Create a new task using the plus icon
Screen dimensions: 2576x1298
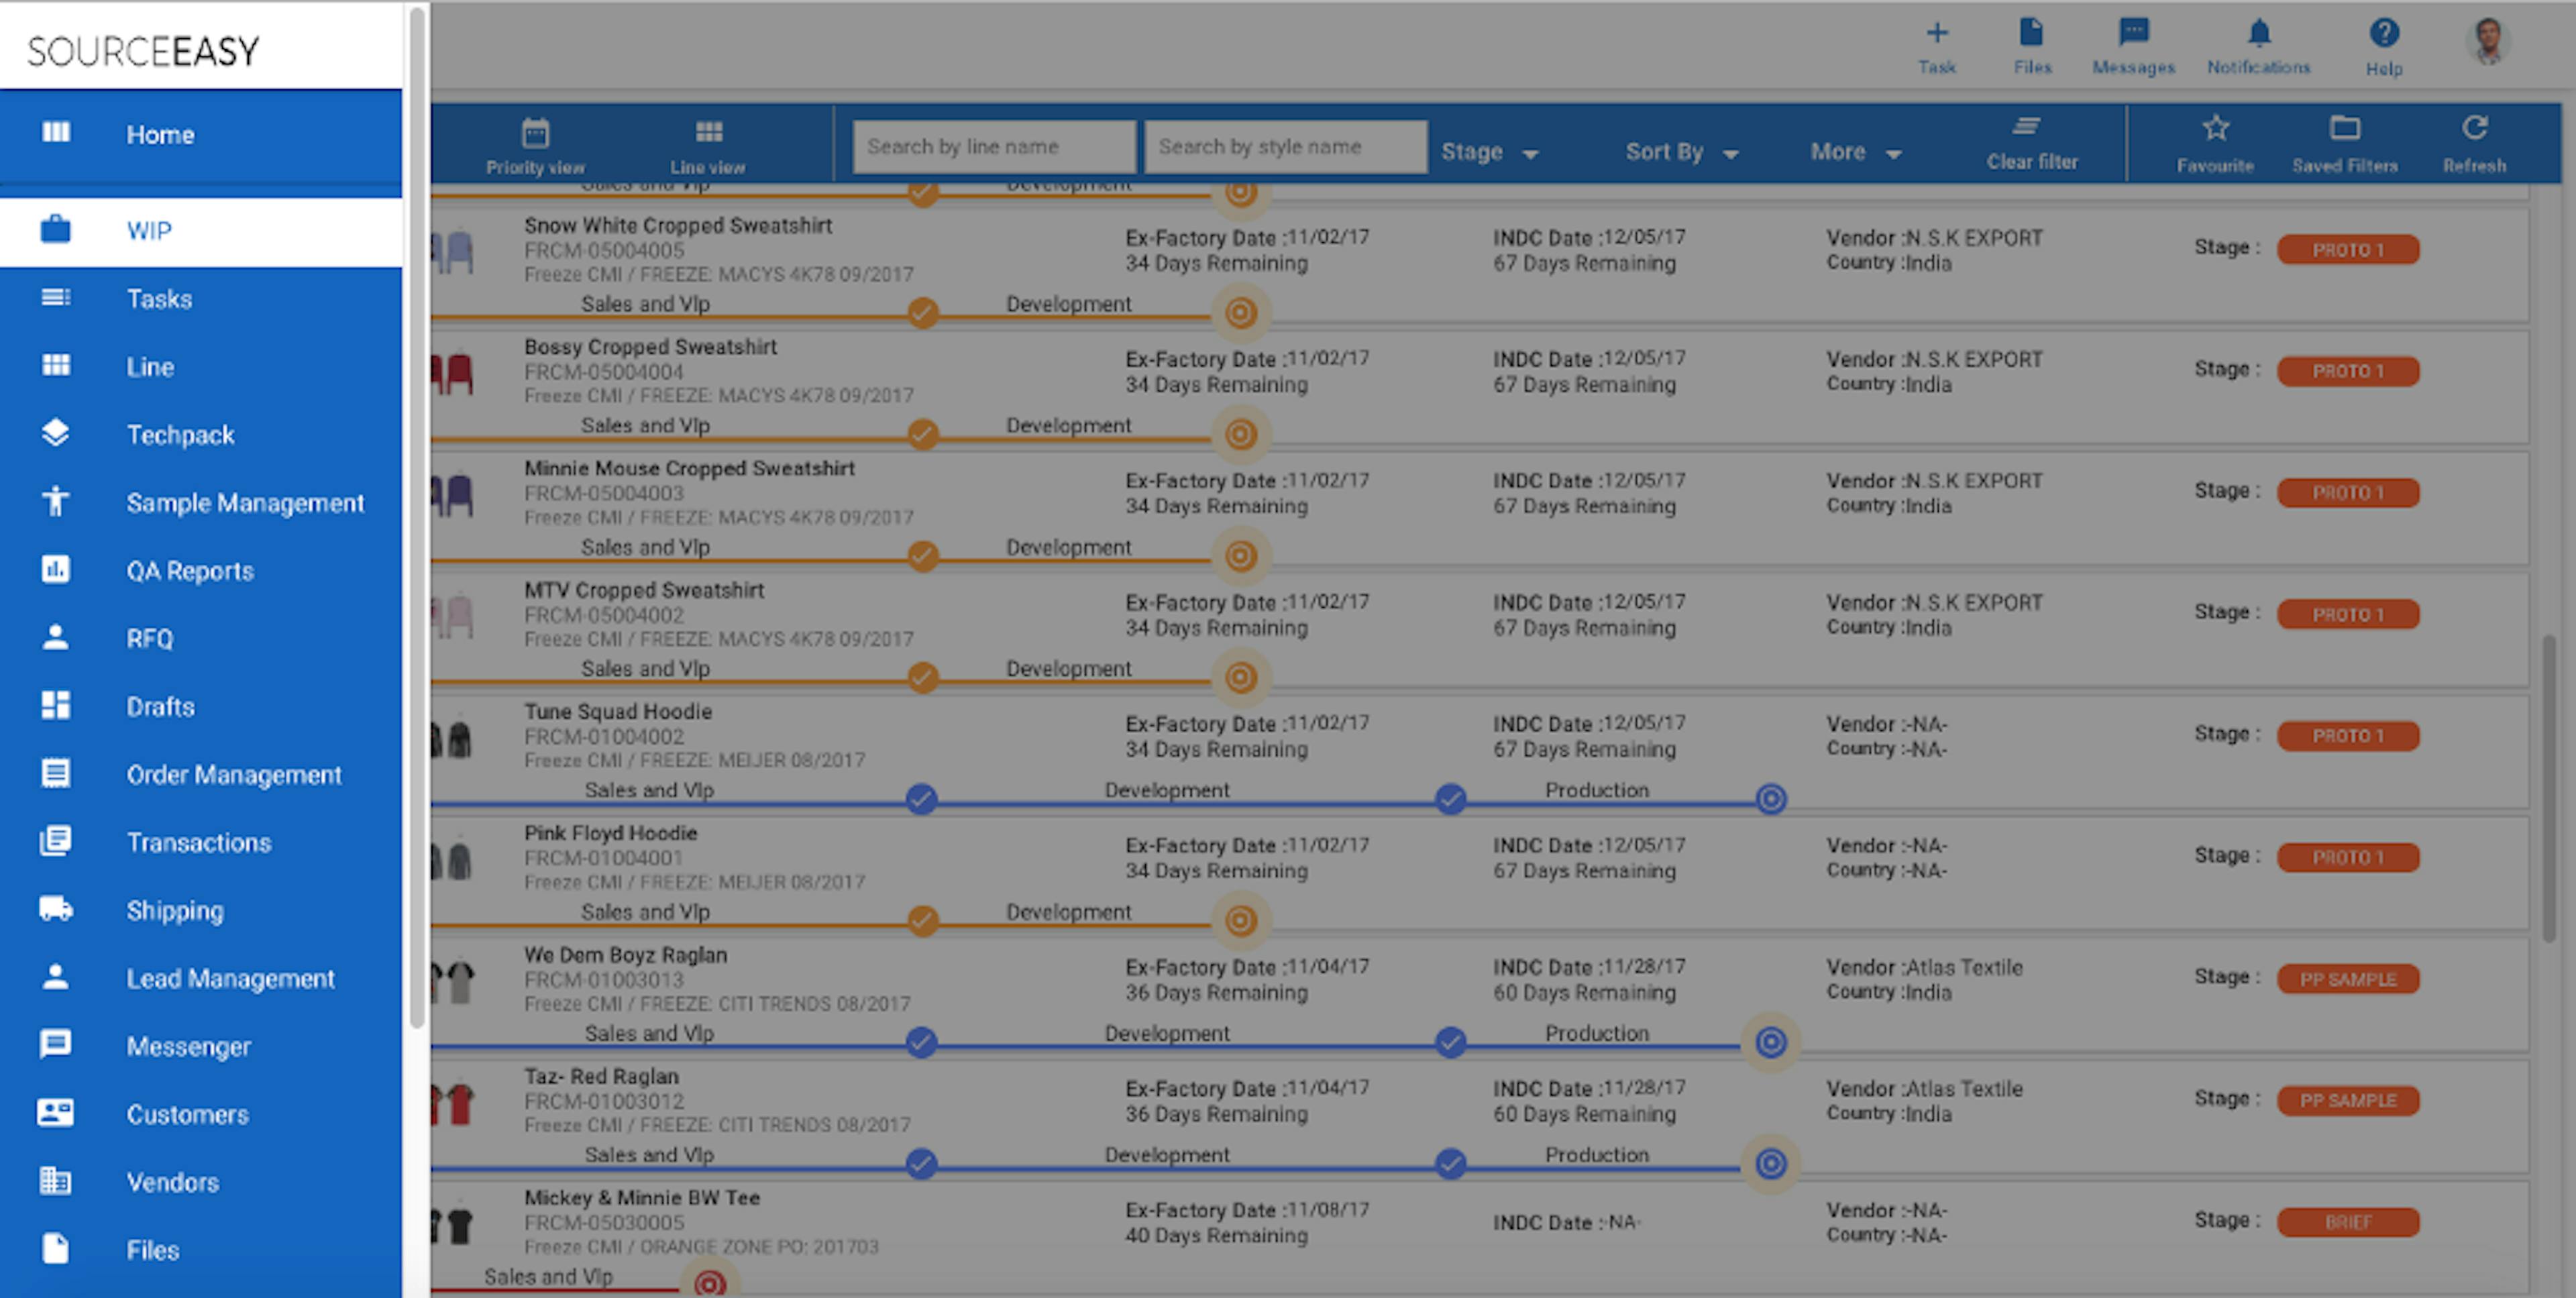(x=1938, y=40)
